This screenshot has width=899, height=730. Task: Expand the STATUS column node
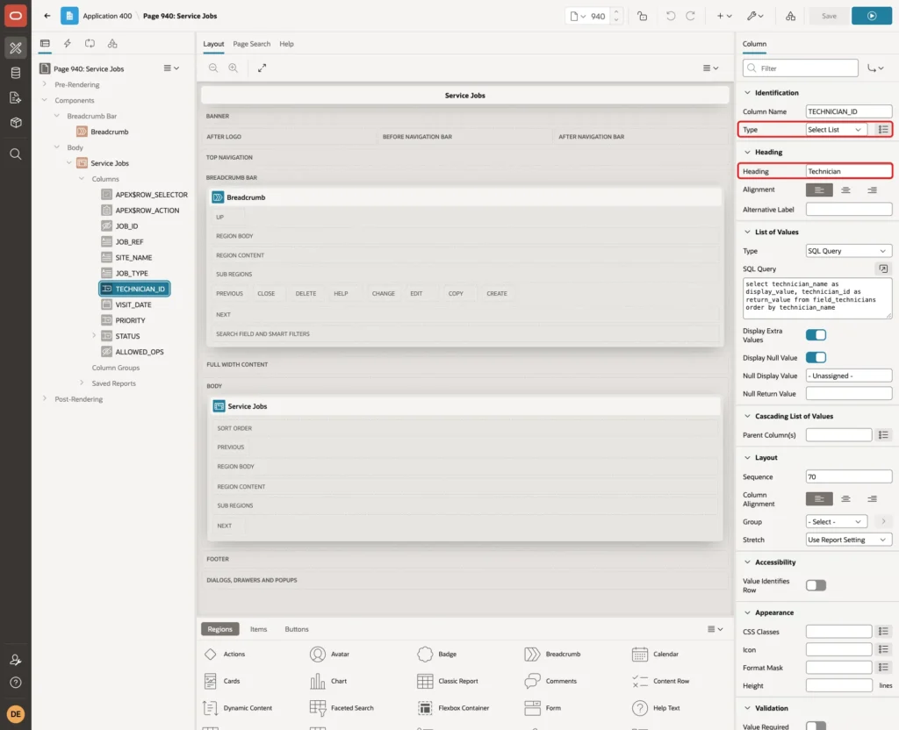(94, 336)
